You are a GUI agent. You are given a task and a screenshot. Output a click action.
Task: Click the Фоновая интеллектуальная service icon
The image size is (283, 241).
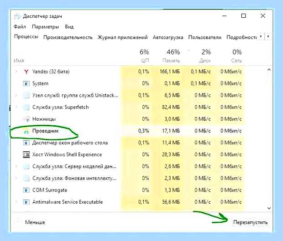[x=26, y=178]
